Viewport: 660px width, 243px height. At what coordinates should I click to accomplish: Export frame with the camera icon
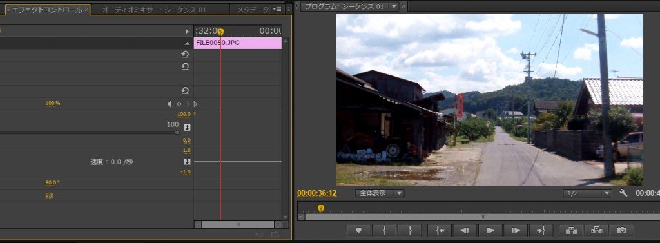[622, 230]
